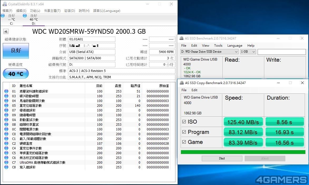Open the 佈景主題(T) menu
309x185 pixels.
tap(52, 11)
